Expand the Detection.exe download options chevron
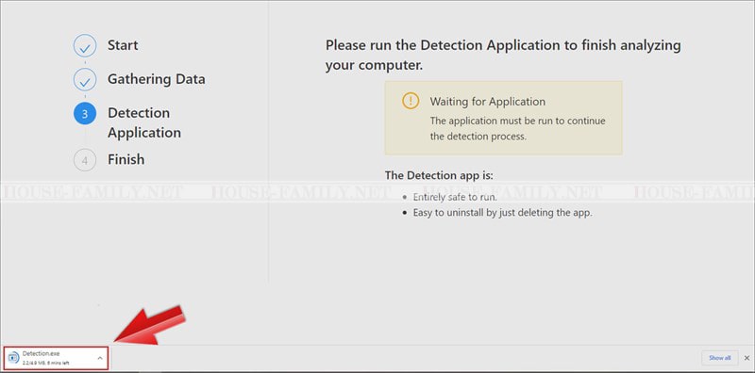Image resolution: width=755 pixels, height=373 pixels. [x=100, y=358]
